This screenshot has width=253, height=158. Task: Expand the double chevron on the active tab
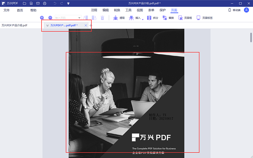[x=47, y=25]
